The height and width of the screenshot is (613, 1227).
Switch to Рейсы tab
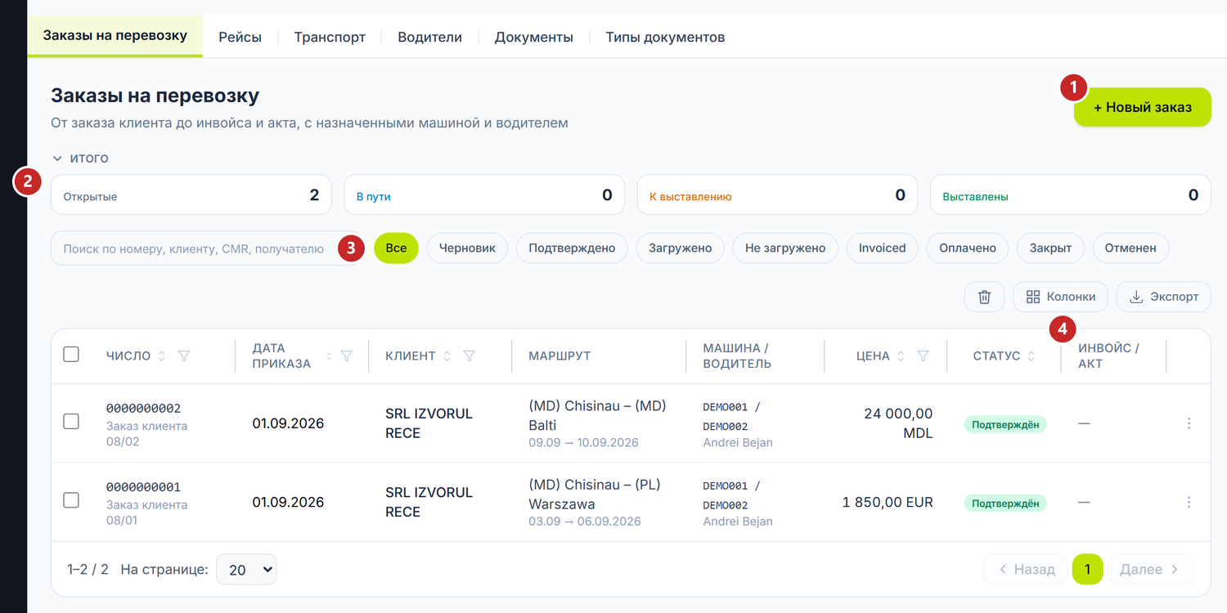coord(240,37)
